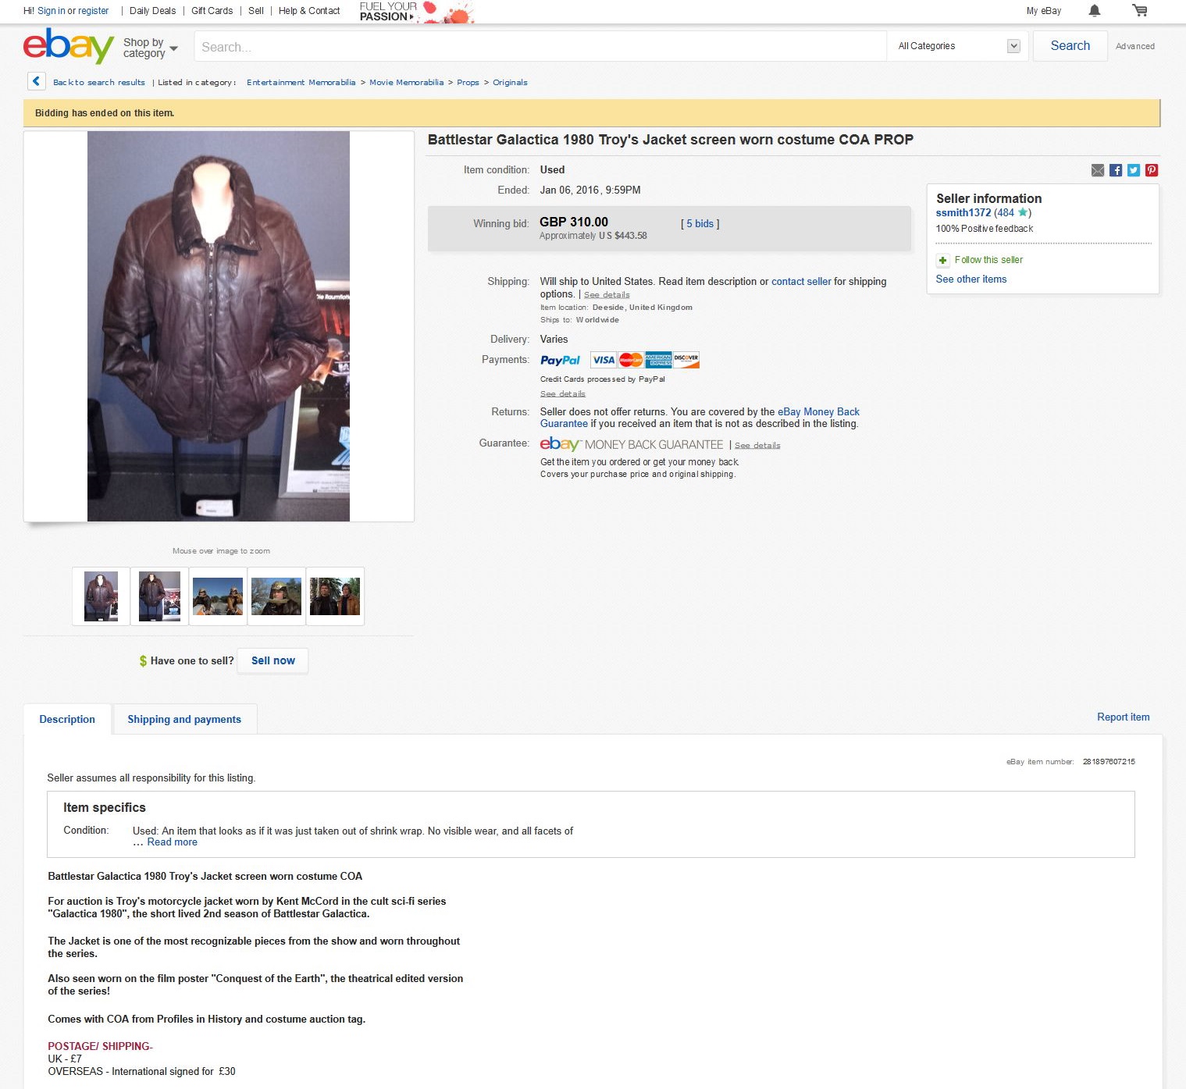Click the green plus Follow seller icon
Viewport: 1186px width, 1089px height.
[942, 260]
